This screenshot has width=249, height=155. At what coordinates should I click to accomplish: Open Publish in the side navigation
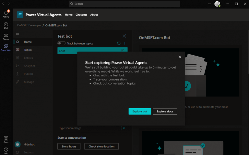(x=33, y=74)
